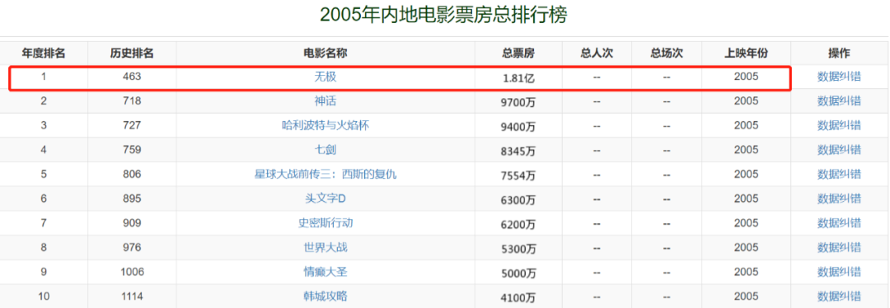This screenshot has height=308, width=890.
Task: Click the 年度排名 column header
Action: pos(44,54)
